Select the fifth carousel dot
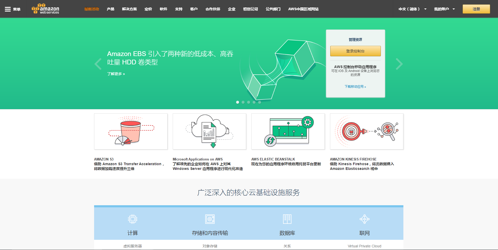Screen dimensions: 498x250 (259, 102)
